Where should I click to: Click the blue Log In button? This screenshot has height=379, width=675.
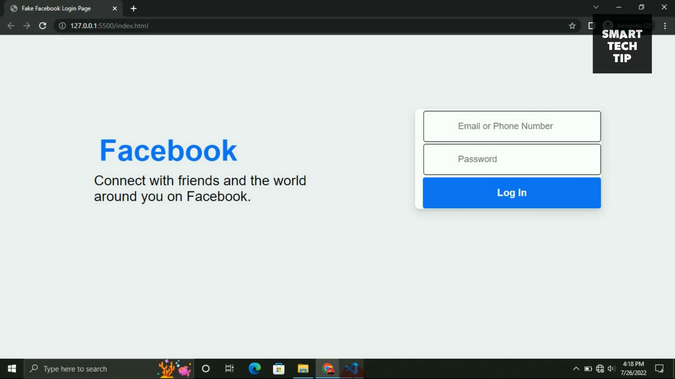512,193
